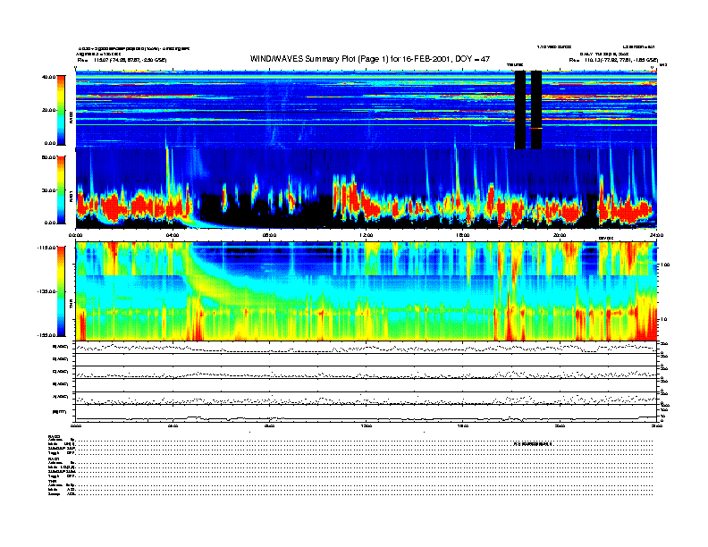Click the 10 frequency label beside TNR

[664, 319]
